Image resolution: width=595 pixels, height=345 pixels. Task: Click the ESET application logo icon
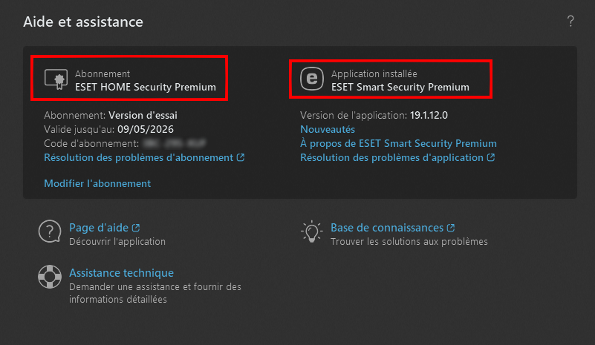coord(312,79)
